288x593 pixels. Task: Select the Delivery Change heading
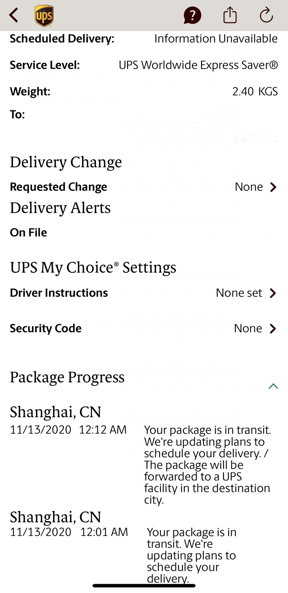coord(66,162)
